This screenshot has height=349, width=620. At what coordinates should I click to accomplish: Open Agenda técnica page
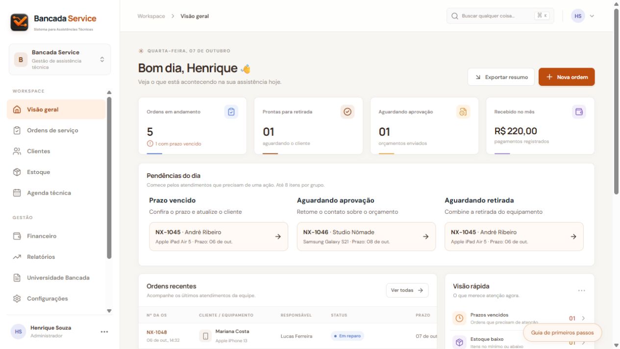(x=56, y=193)
